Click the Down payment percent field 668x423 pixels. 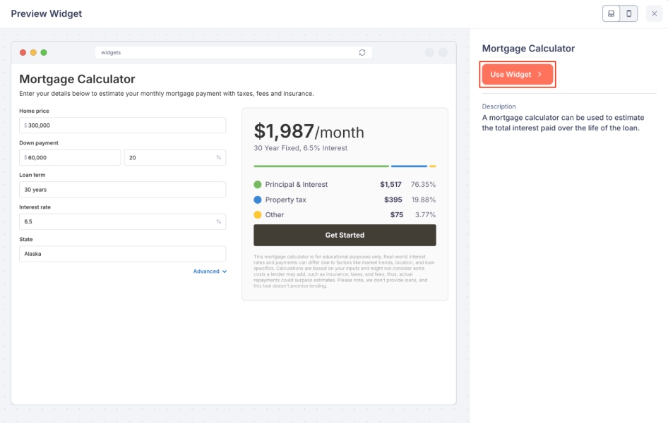(169, 158)
